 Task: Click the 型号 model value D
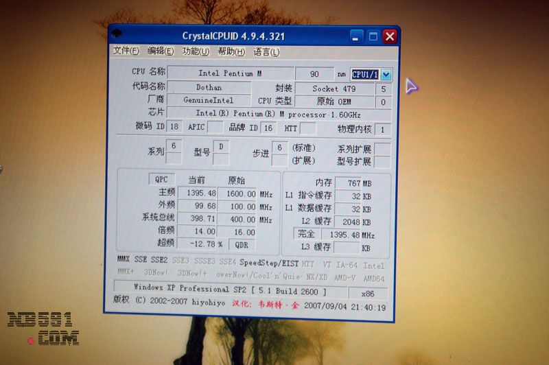(221, 146)
